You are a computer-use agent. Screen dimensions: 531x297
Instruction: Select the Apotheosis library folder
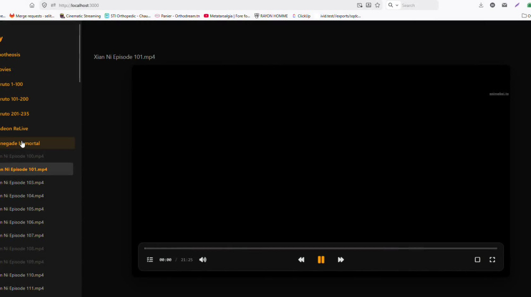pos(37,55)
